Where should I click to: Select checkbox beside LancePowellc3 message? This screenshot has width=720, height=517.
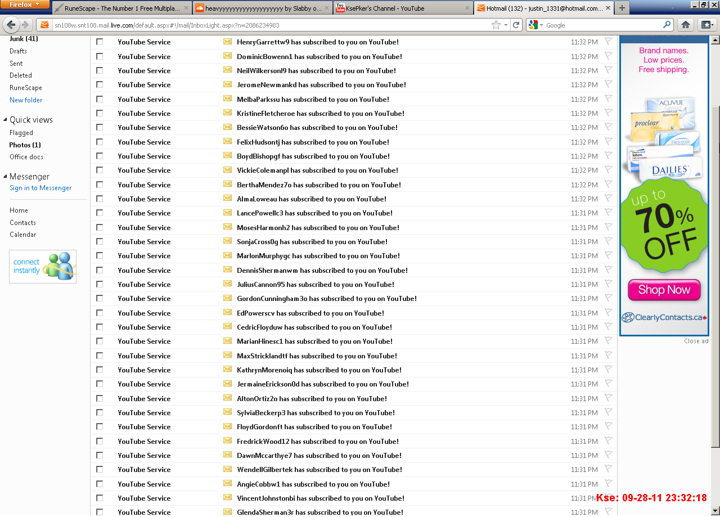[x=100, y=213]
